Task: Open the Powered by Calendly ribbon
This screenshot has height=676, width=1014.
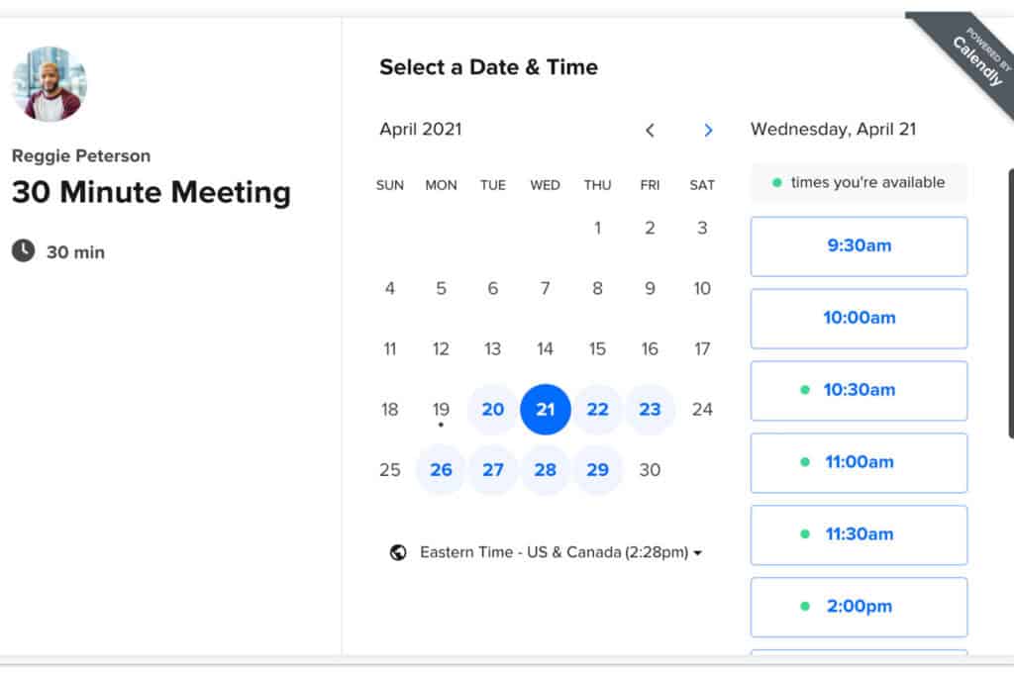Action: coord(967,49)
